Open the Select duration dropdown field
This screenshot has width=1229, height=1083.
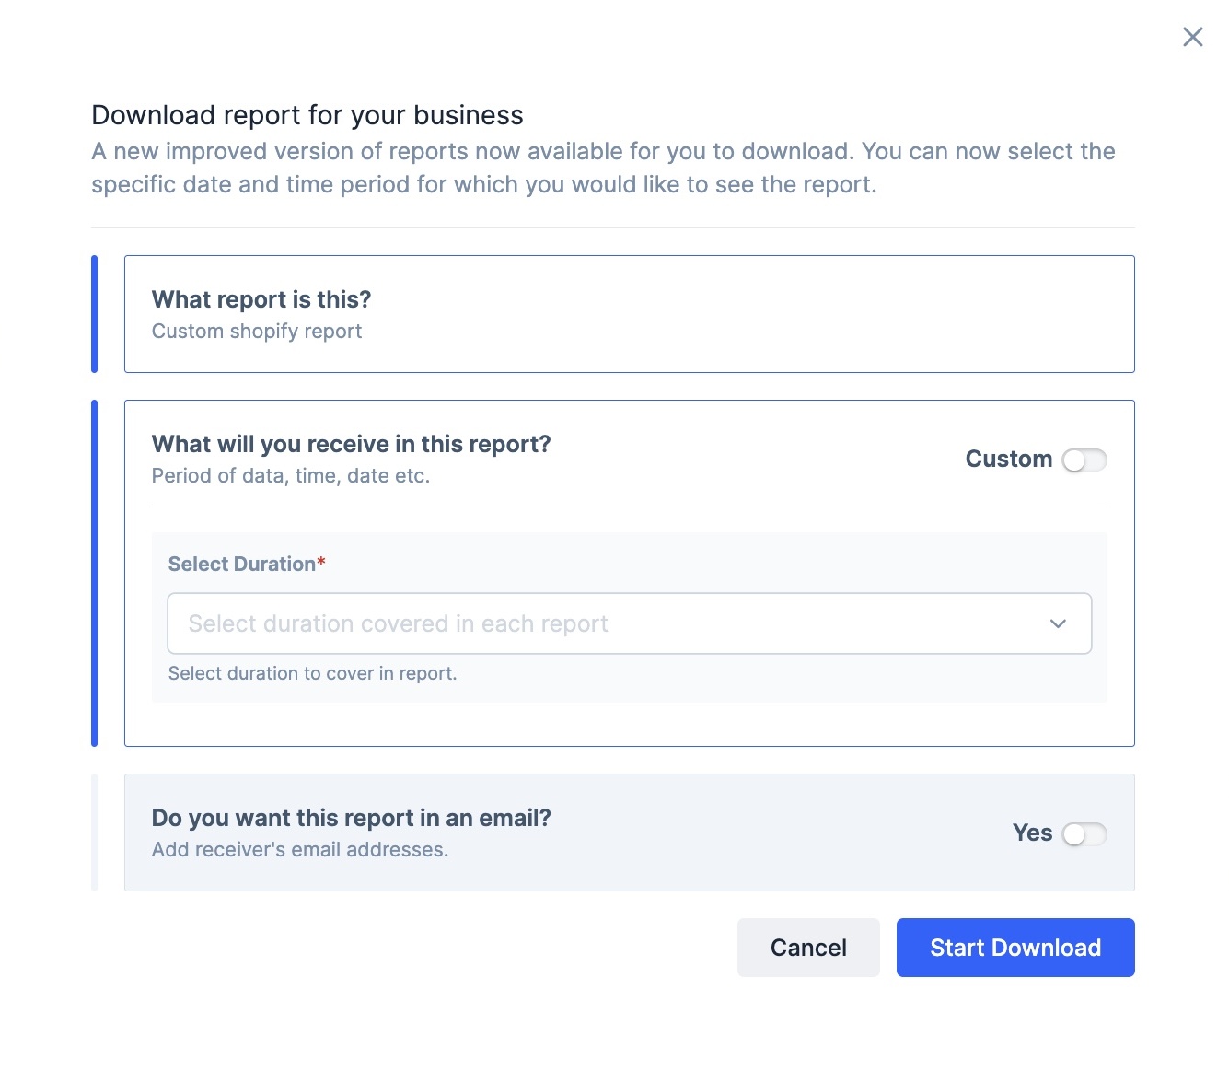pyautogui.click(x=629, y=623)
